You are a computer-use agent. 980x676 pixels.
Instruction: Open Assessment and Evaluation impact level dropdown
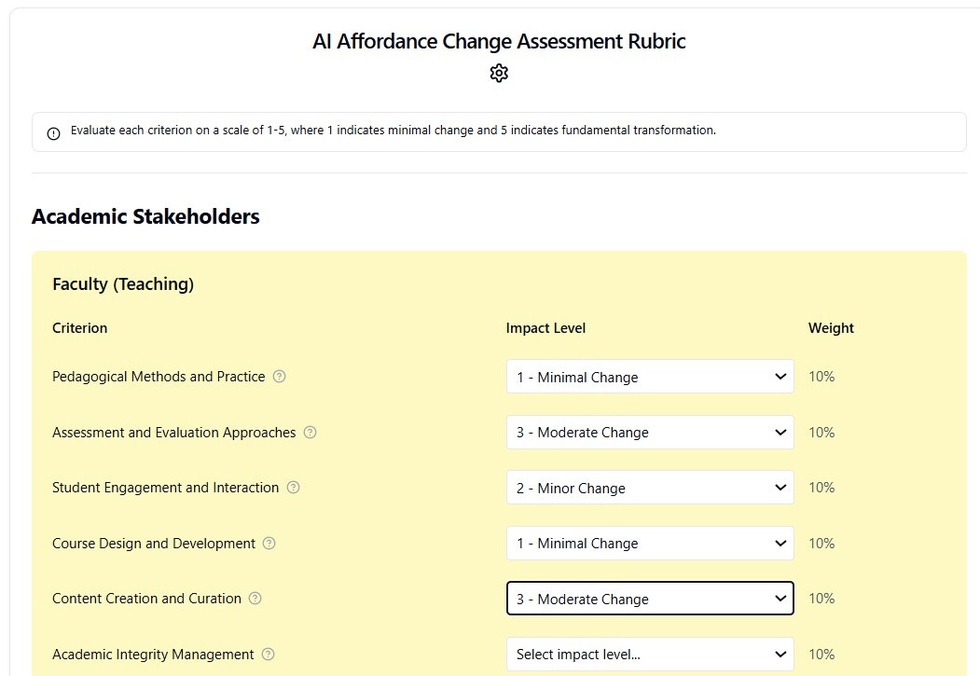point(650,433)
